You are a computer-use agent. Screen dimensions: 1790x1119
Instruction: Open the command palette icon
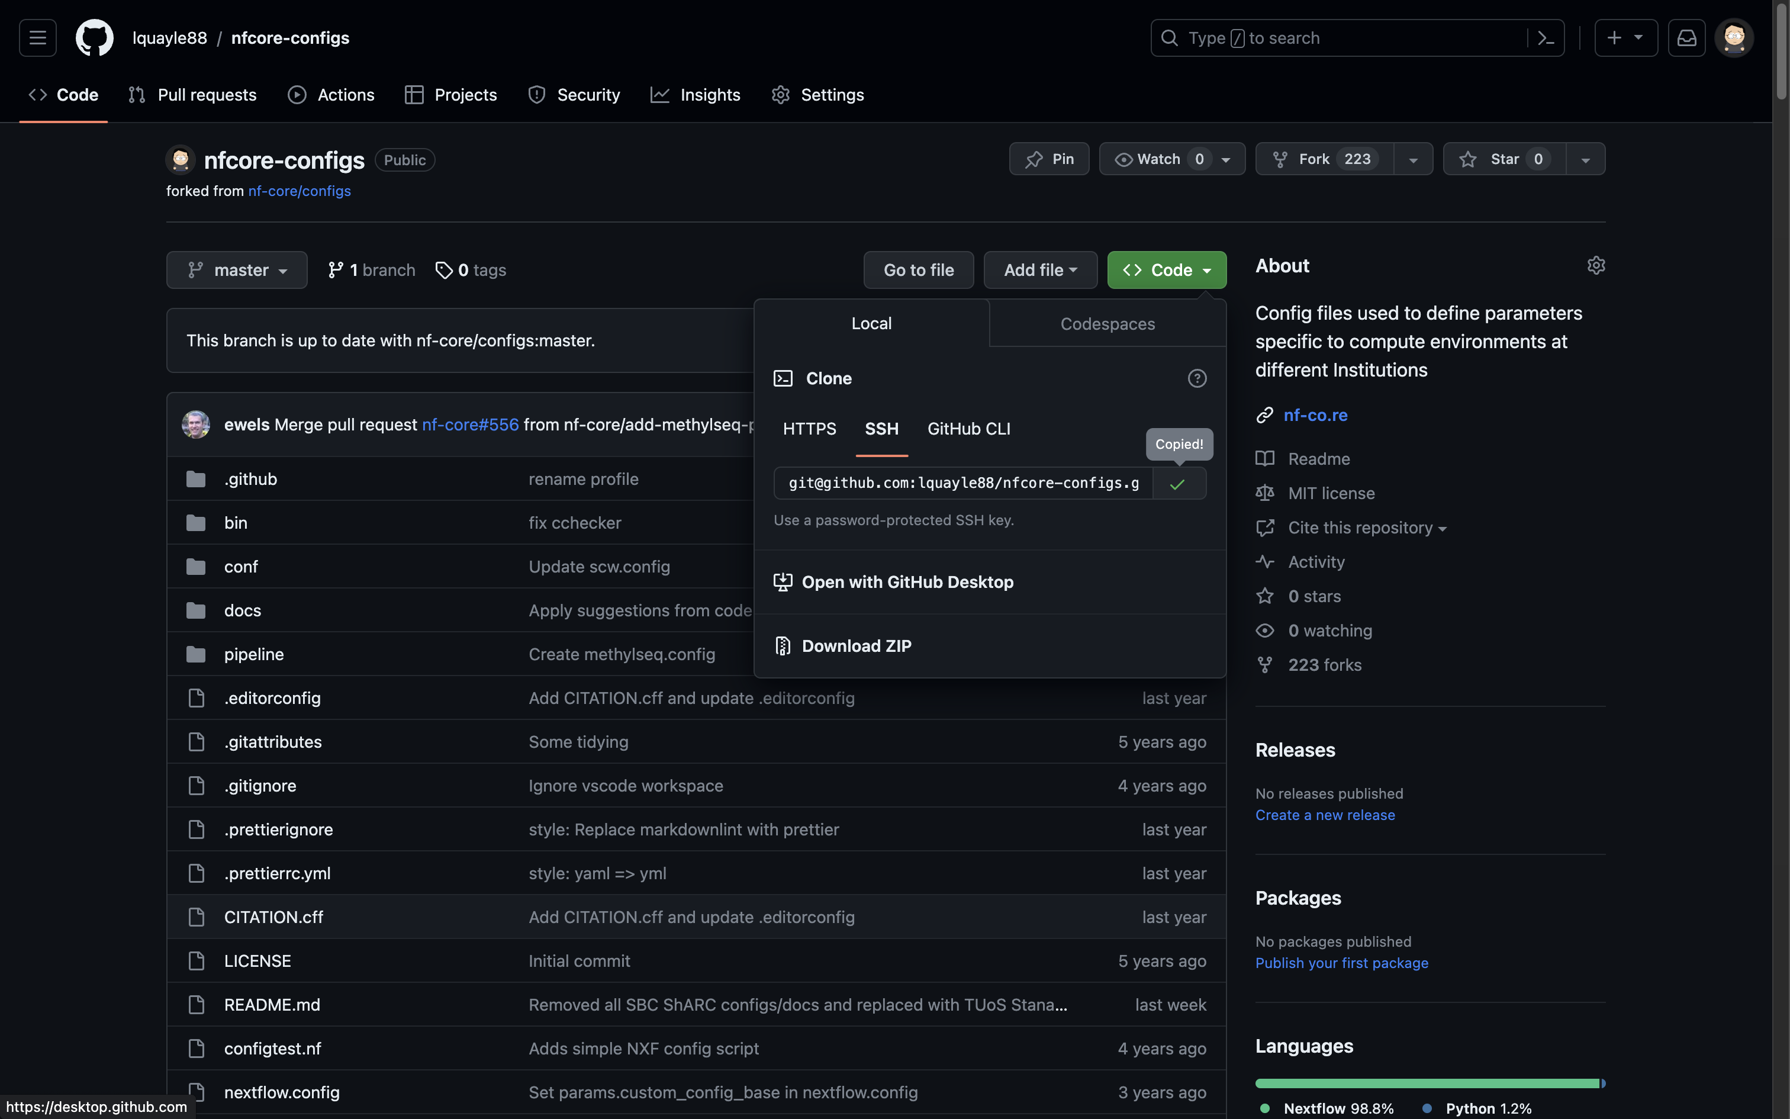point(1546,38)
